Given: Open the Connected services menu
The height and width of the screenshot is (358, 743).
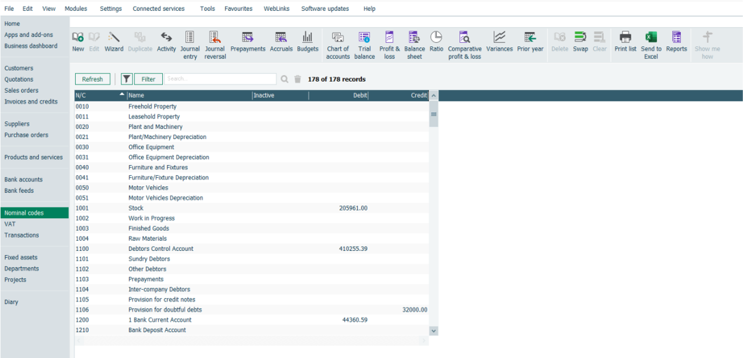Looking at the screenshot, I should click(x=158, y=9).
